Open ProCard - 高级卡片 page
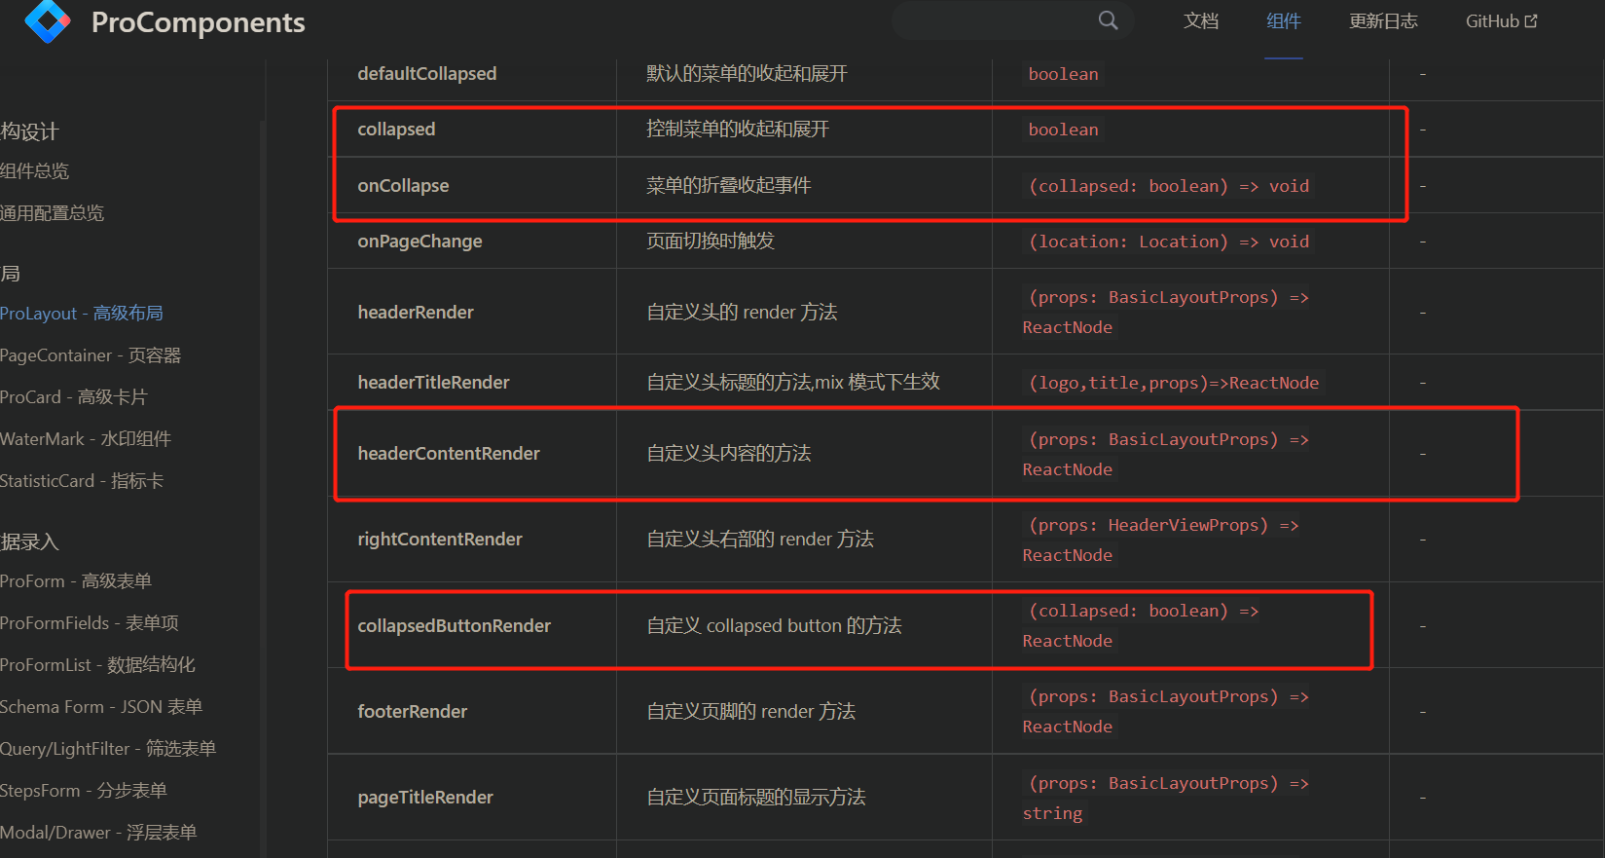The height and width of the screenshot is (858, 1605). click(75, 396)
